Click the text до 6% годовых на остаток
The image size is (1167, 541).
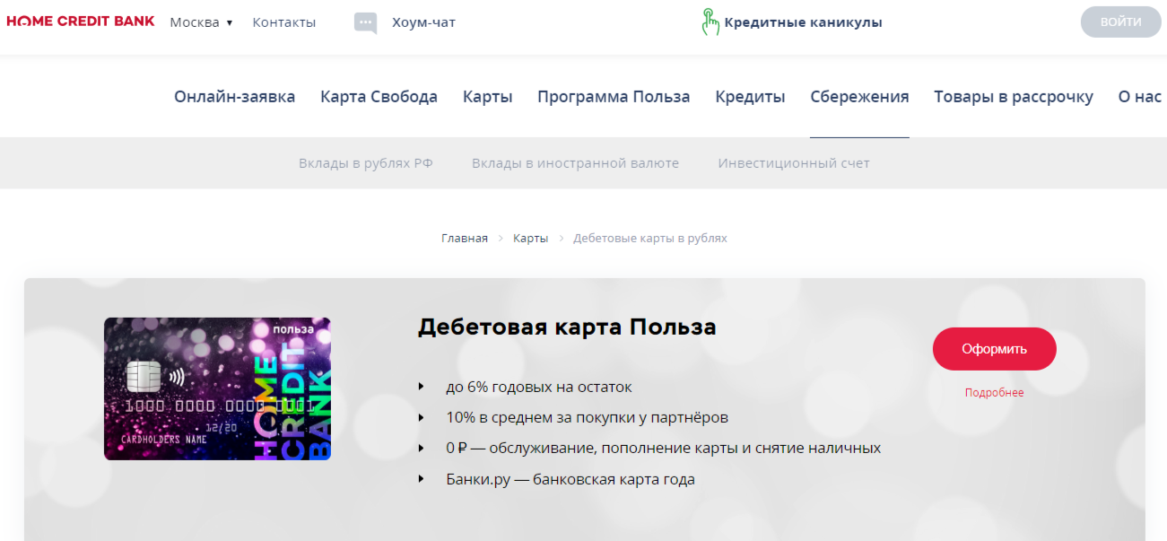[x=539, y=387]
